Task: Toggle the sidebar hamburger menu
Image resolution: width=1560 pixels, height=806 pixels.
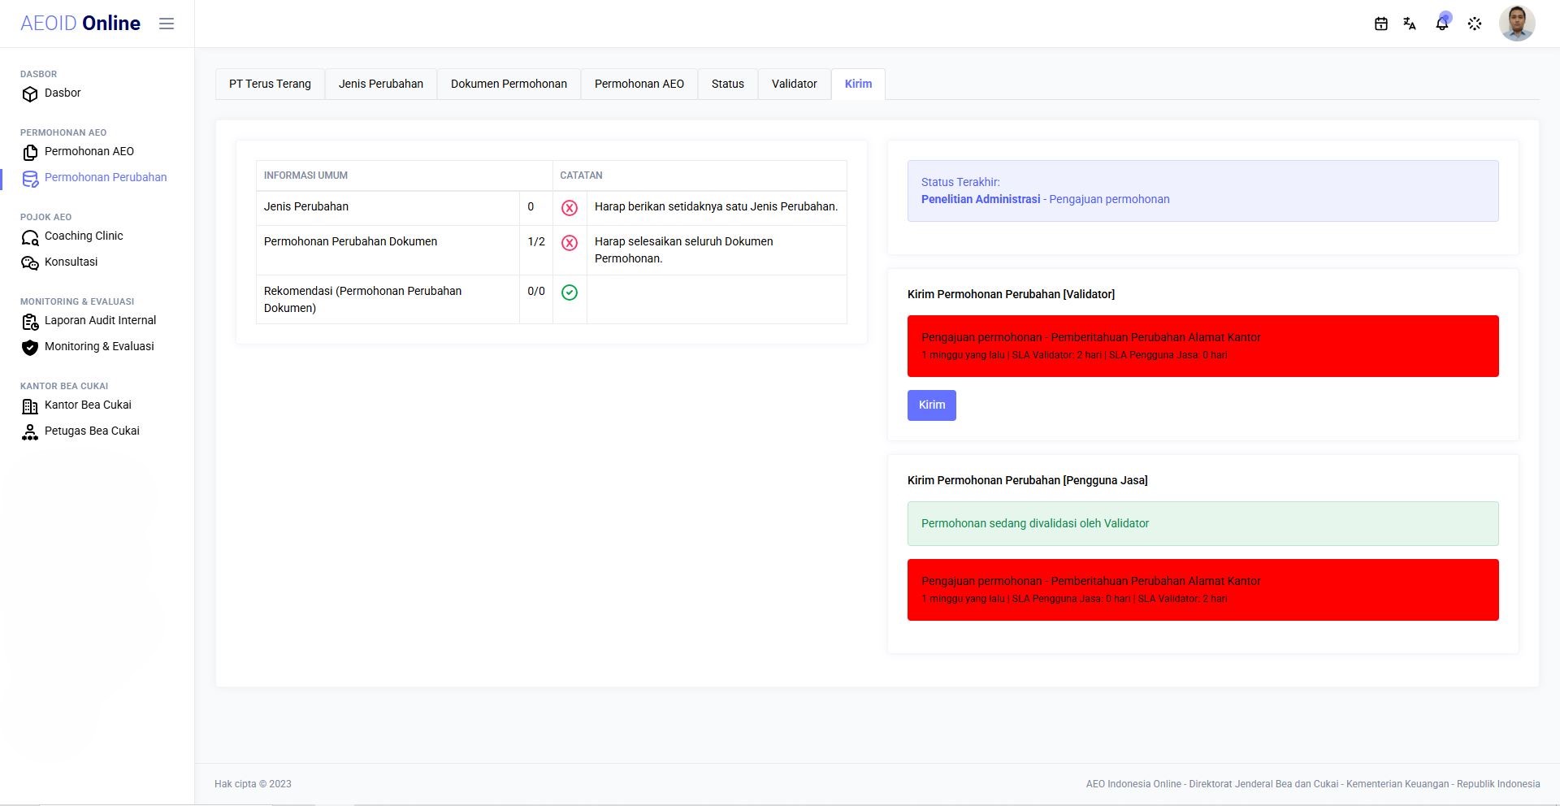Action: pyautogui.click(x=167, y=24)
